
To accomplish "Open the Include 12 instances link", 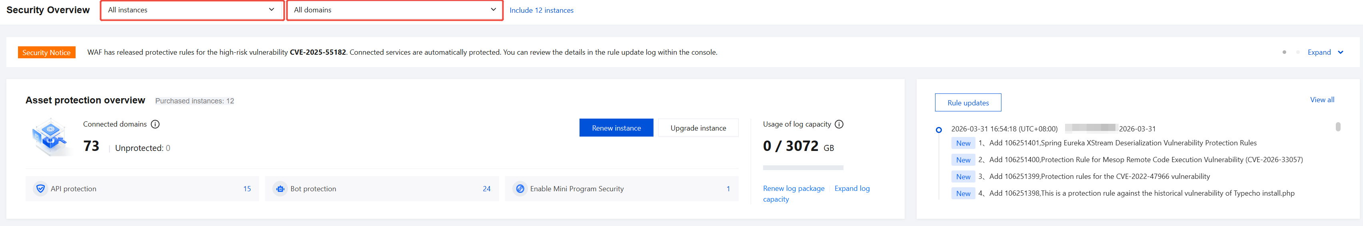I will pos(541,10).
